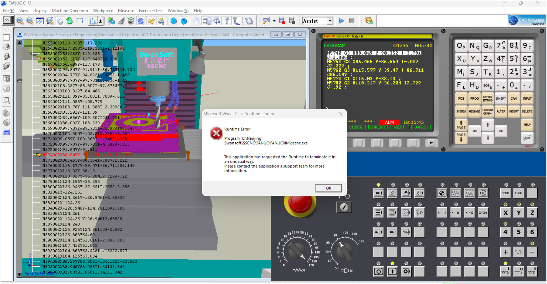Select the Z axis button on panel
The image size is (547, 284).
[x=532, y=213]
